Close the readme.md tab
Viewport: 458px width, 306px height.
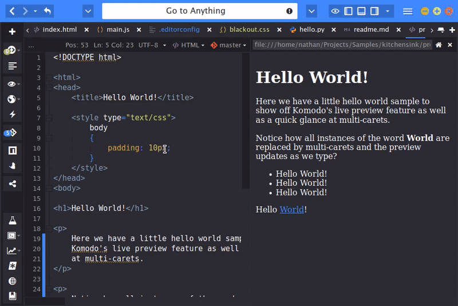[x=398, y=30]
